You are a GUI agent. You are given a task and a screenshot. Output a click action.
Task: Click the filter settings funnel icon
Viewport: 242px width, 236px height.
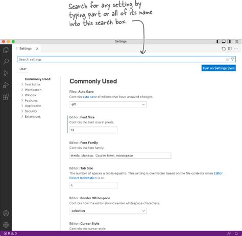[232, 59]
